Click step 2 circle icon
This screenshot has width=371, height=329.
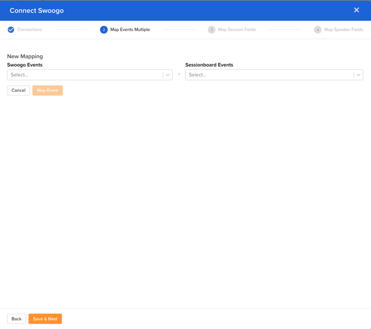(x=104, y=29)
